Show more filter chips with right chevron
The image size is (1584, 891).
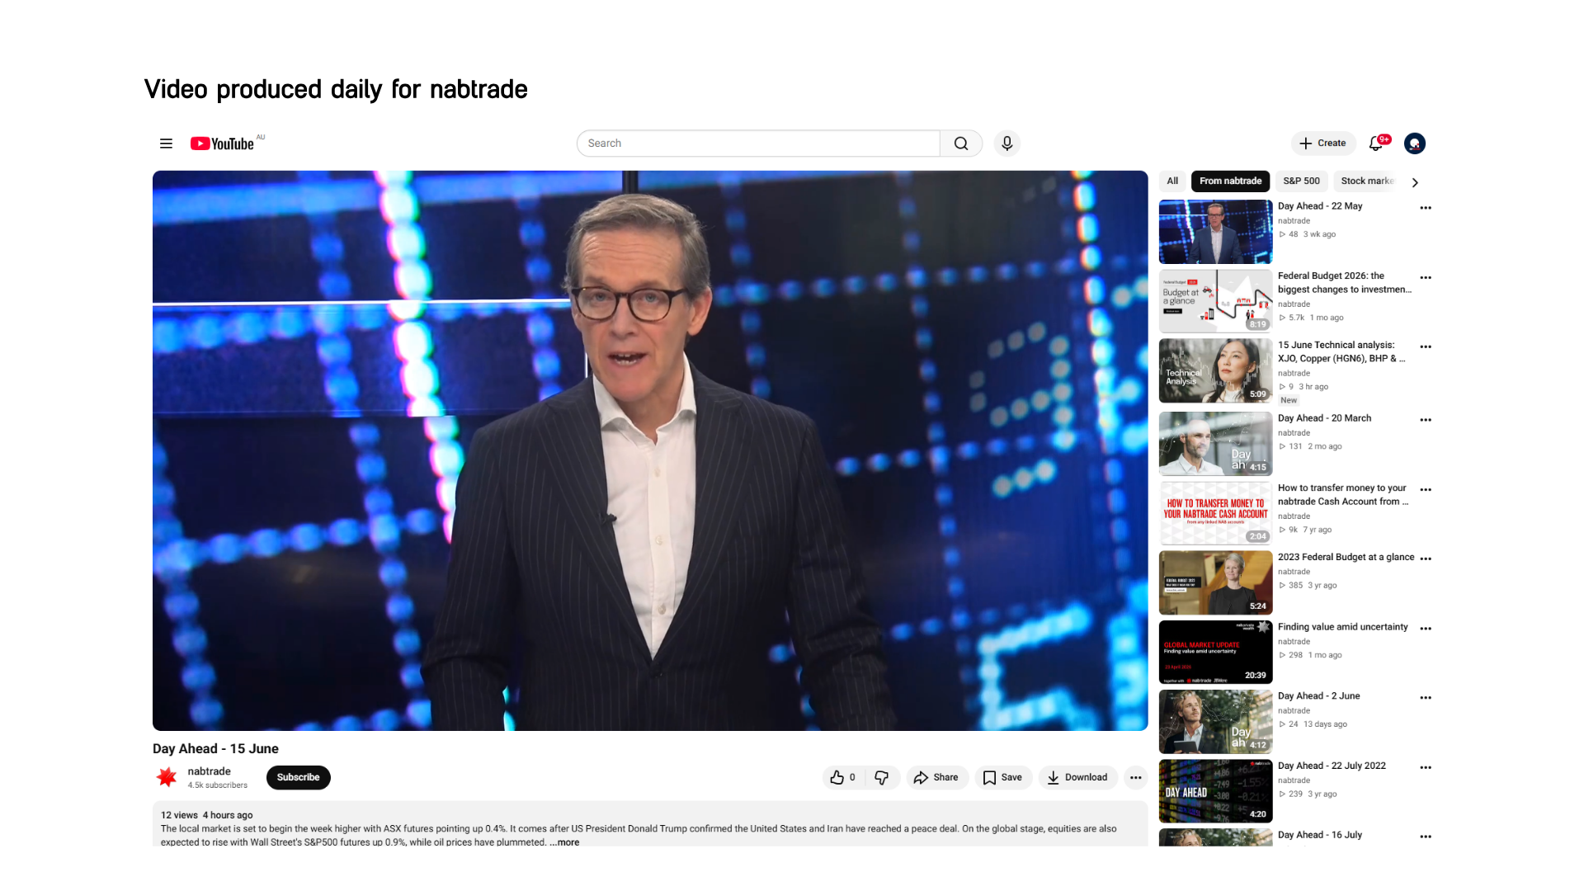(1415, 182)
